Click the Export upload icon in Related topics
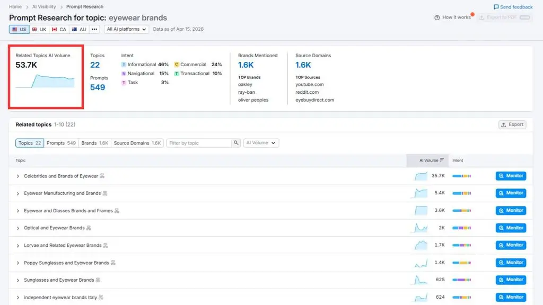The width and height of the screenshot is (543, 305). pyautogui.click(x=504, y=124)
